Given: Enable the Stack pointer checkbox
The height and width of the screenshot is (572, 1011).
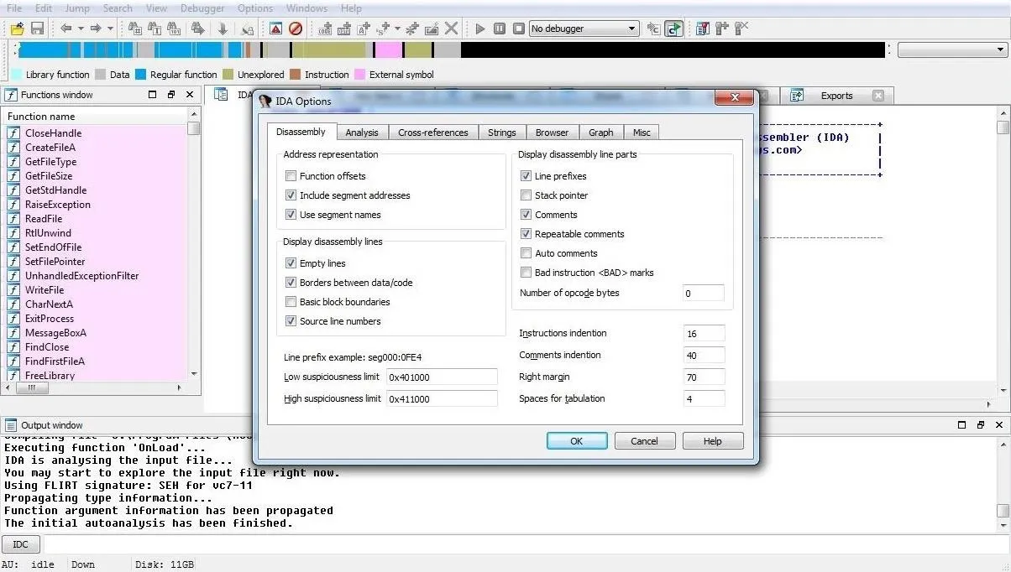Looking at the screenshot, I should tap(526, 195).
